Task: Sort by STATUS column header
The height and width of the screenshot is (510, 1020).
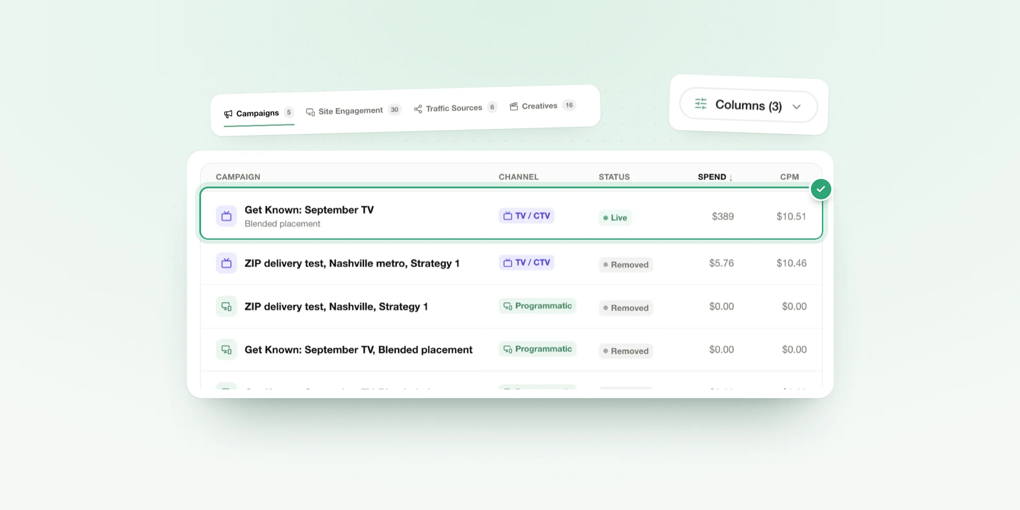Action: (614, 177)
